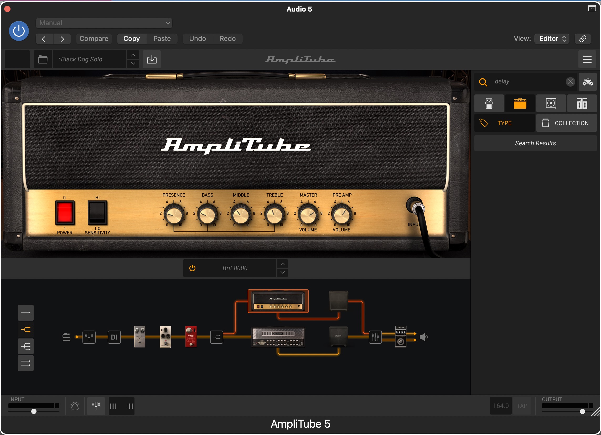The height and width of the screenshot is (435, 601).
Task: Open the Custom Shop gear icon
Action: (x=588, y=82)
